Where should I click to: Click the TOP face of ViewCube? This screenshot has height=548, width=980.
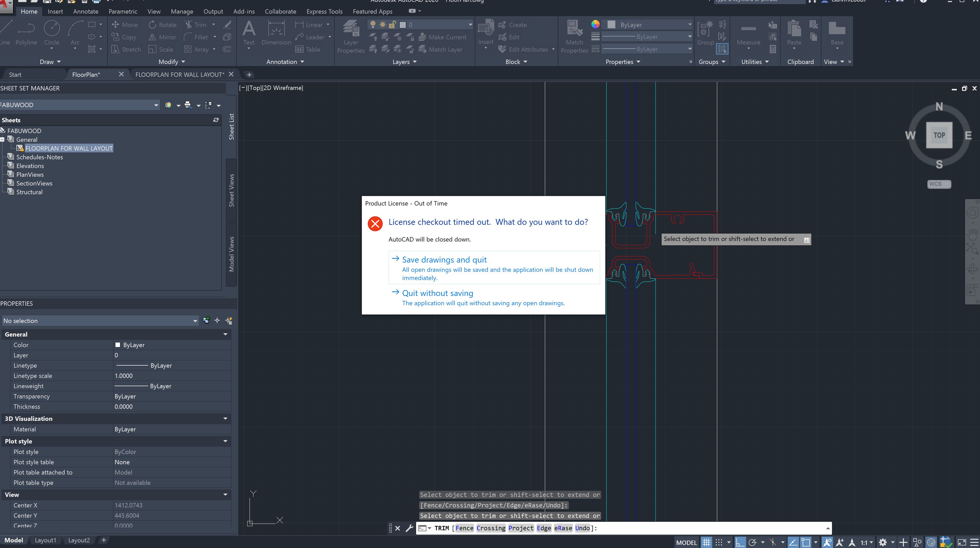(x=939, y=135)
